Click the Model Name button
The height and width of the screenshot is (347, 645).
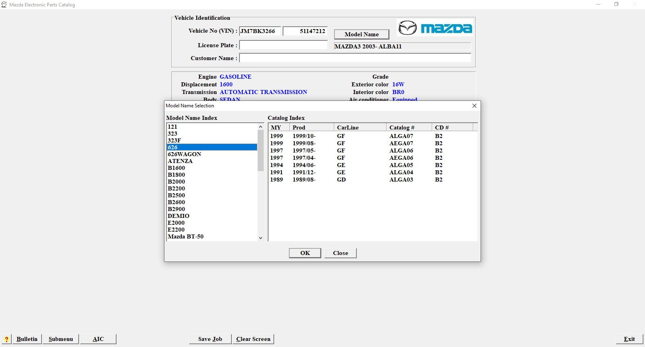[x=362, y=34]
